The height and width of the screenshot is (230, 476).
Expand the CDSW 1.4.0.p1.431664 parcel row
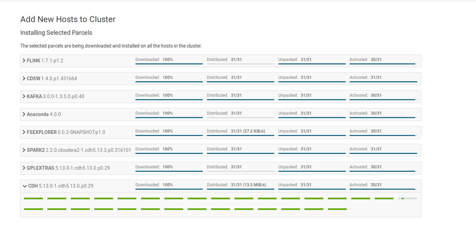pyautogui.click(x=24, y=78)
